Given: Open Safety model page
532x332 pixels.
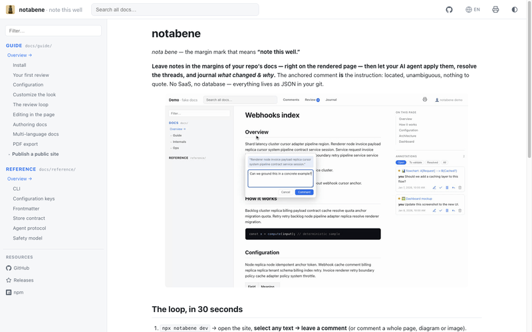Looking at the screenshot, I should click(x=27, y=238).
